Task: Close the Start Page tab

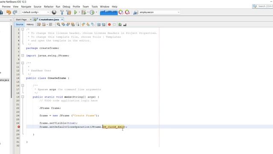Action: [x=31, y=19]
